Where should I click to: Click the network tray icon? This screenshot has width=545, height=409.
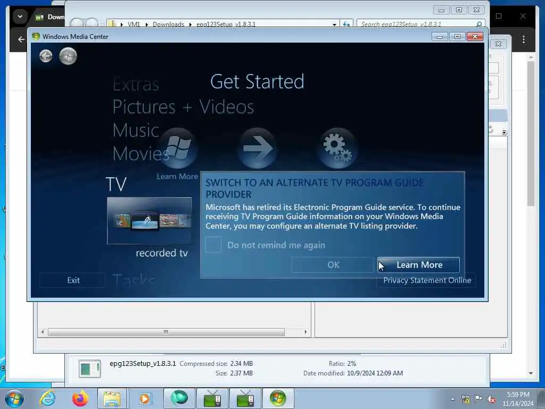click(465, 399)
